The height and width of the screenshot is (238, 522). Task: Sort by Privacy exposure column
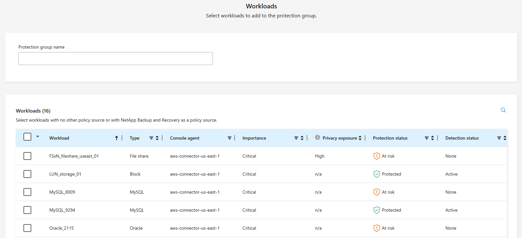pos(360,138)
